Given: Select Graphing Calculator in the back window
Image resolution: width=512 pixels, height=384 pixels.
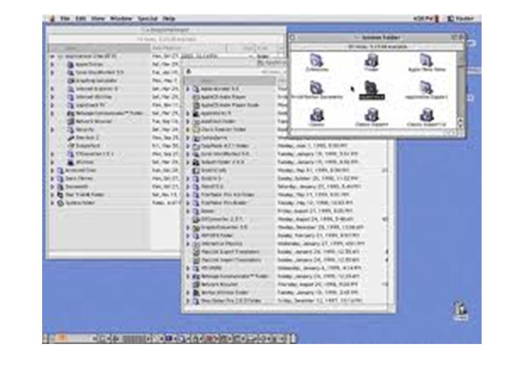Looking at the screenshot, I should pyautogui.click(x=92, y=81).
